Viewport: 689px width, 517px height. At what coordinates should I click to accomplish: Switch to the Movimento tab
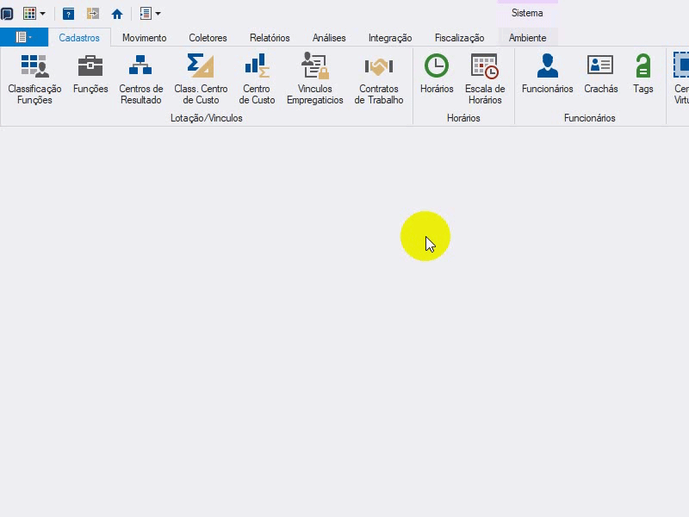[144, 38]
